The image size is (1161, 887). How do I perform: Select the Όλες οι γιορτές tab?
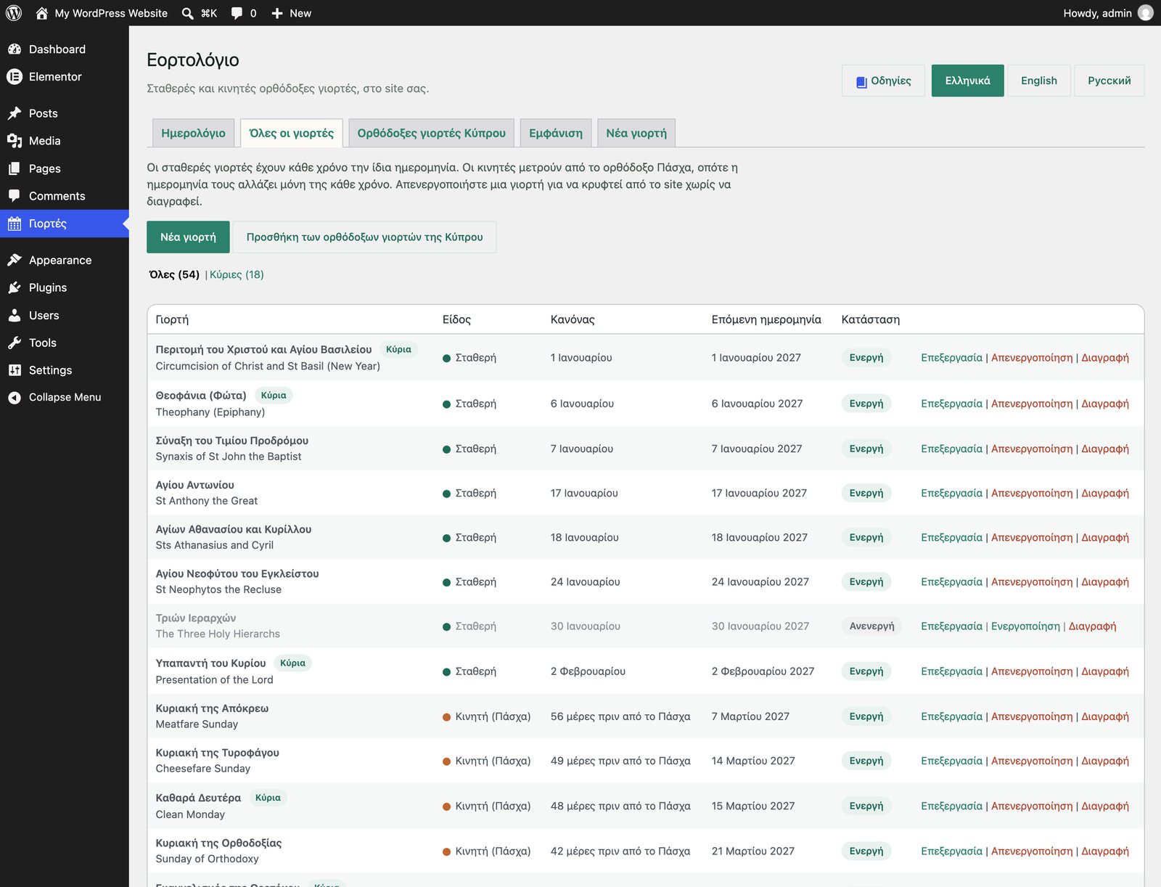click(292, 133)
